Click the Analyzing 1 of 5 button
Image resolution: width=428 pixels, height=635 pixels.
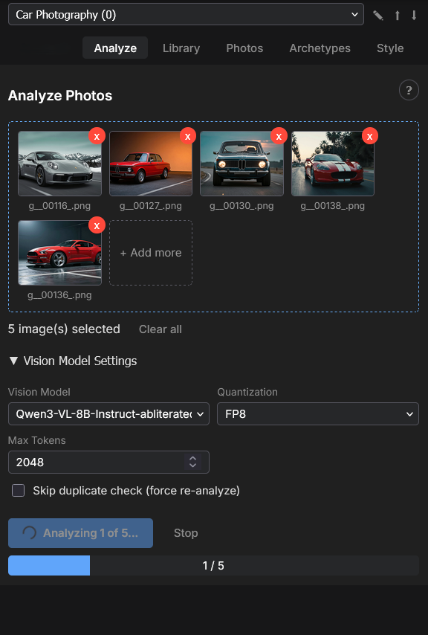tap(80, 533)
